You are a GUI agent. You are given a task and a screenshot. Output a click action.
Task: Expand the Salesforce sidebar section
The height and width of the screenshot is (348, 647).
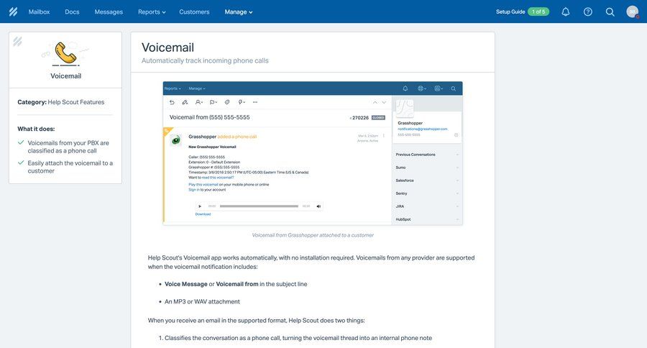[426, 180]
